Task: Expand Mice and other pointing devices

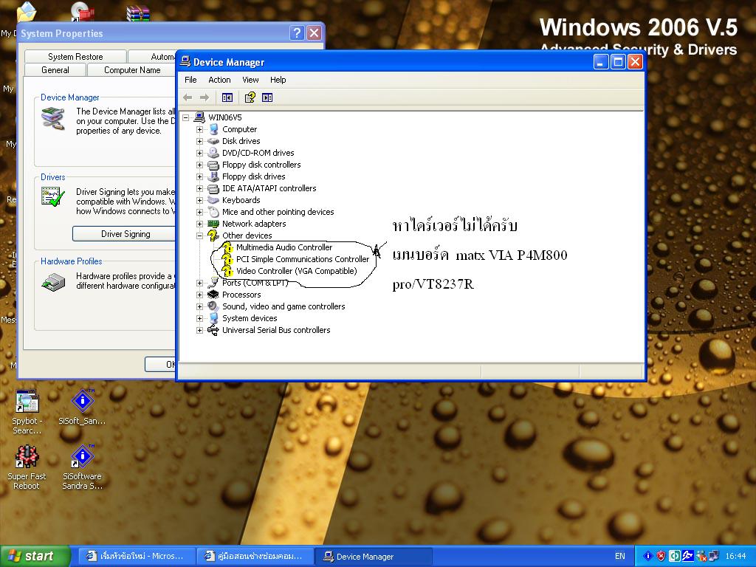Action: tap(199, 212)
